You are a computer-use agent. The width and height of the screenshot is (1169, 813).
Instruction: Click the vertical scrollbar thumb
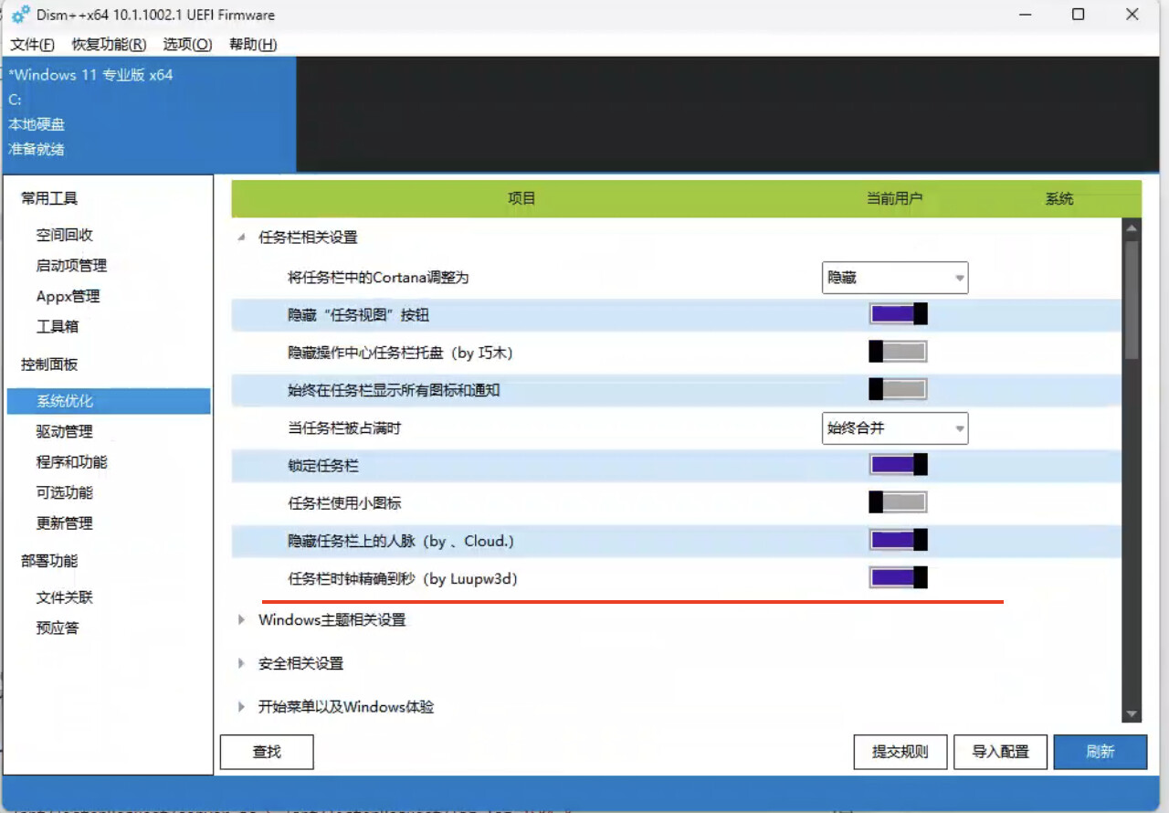[x=1132, y=300]
